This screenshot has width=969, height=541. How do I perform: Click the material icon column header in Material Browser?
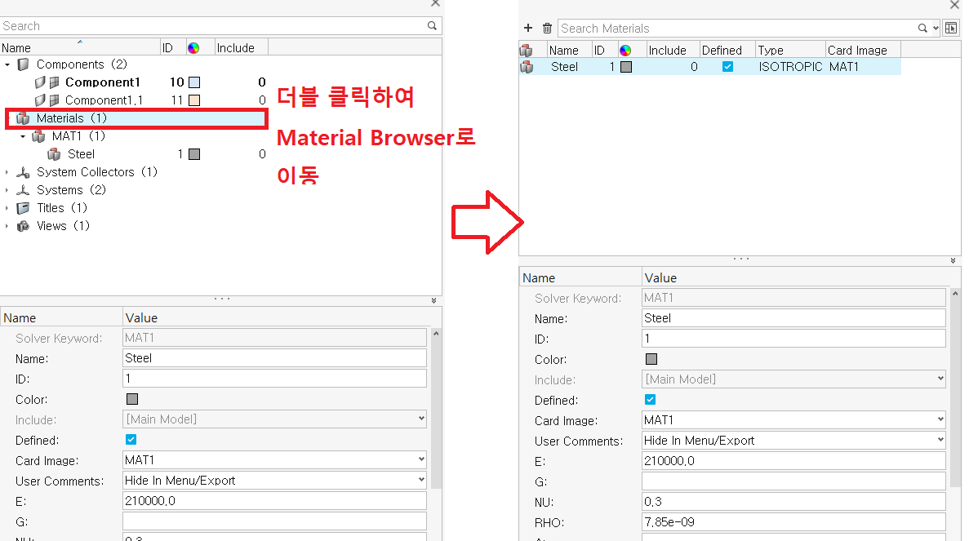pyautogui.click(x=526, y=50)
